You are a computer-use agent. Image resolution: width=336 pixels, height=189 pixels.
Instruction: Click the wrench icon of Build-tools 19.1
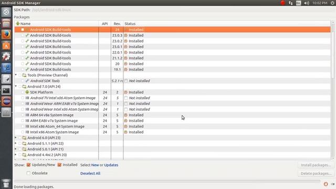click(x=27, y=69)
